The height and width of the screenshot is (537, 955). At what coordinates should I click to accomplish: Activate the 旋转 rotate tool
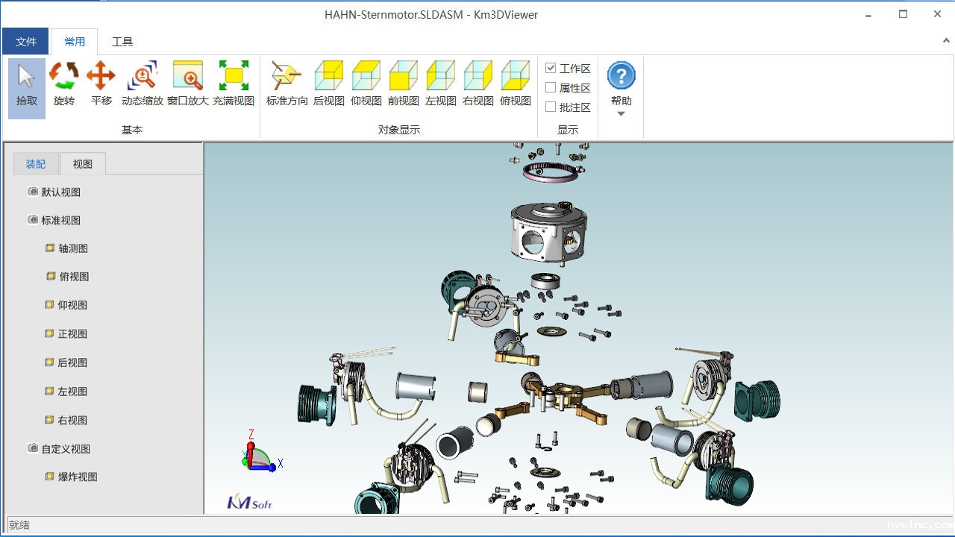pyautogui.click(x=64, y=84)
